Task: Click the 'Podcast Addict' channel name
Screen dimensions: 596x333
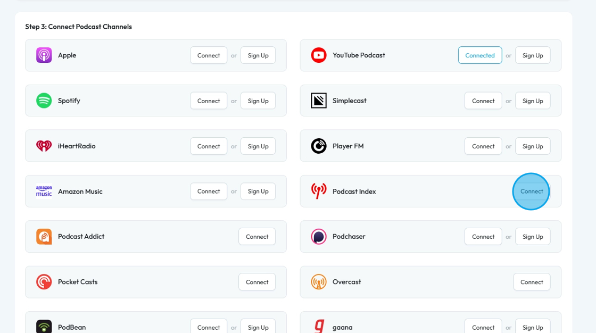Action: pyautogui.click(x=81, y=236)
